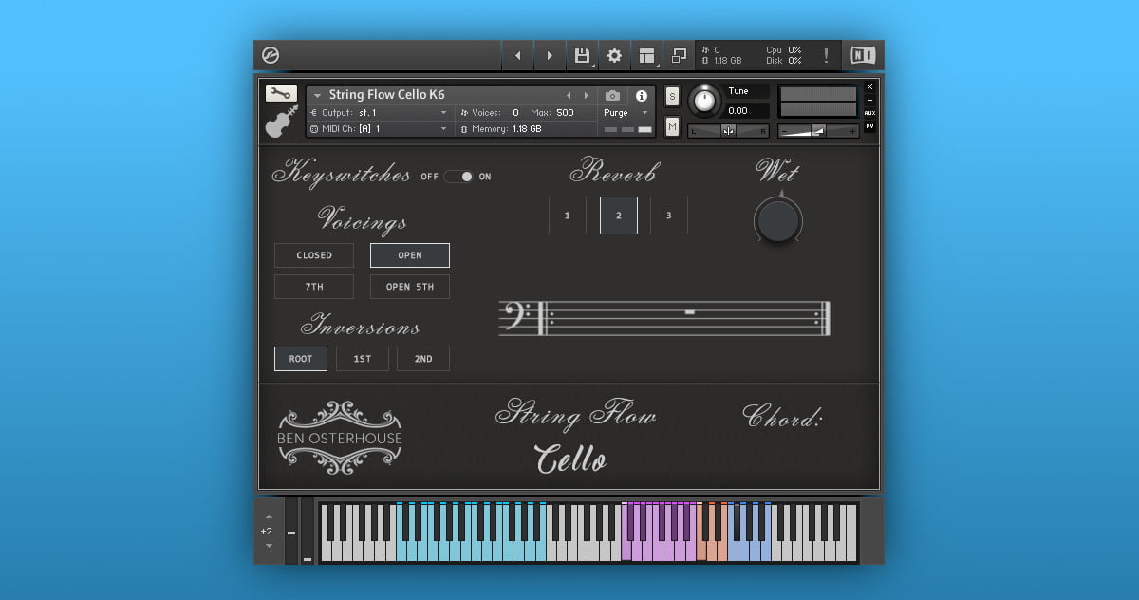Screen dimensions: 1139x600
Task: Show instrument info icon
Action: (x=642, y=96)
